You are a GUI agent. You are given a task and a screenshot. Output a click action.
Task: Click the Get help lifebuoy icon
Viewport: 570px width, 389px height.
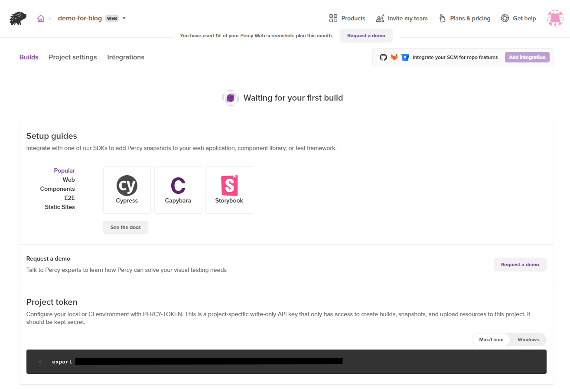505,18
